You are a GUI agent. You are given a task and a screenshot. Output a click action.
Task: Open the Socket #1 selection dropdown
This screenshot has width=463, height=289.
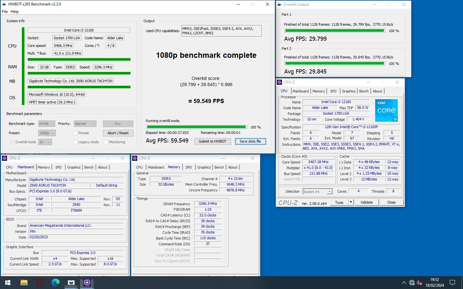(317, 191)
